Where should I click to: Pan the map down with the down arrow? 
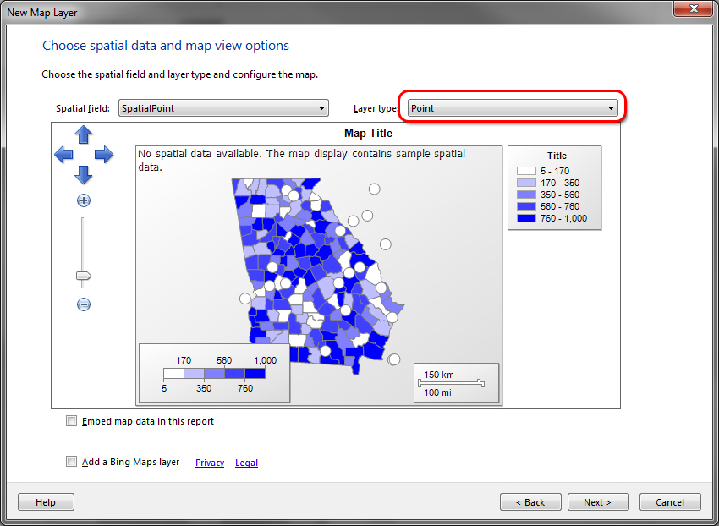coord(84,175)
